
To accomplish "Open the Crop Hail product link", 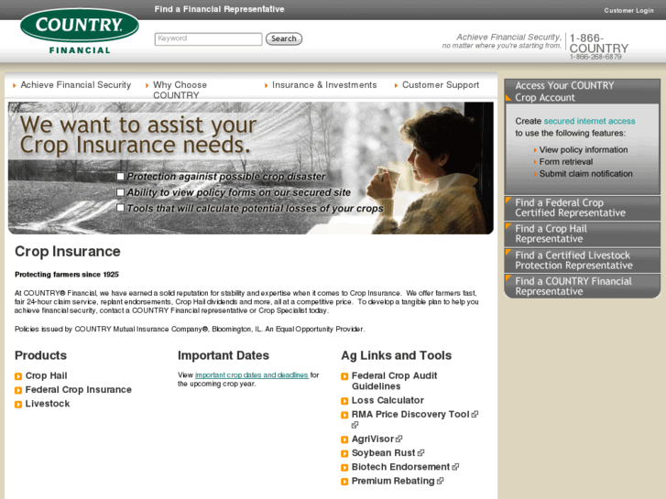I will 46,375.
